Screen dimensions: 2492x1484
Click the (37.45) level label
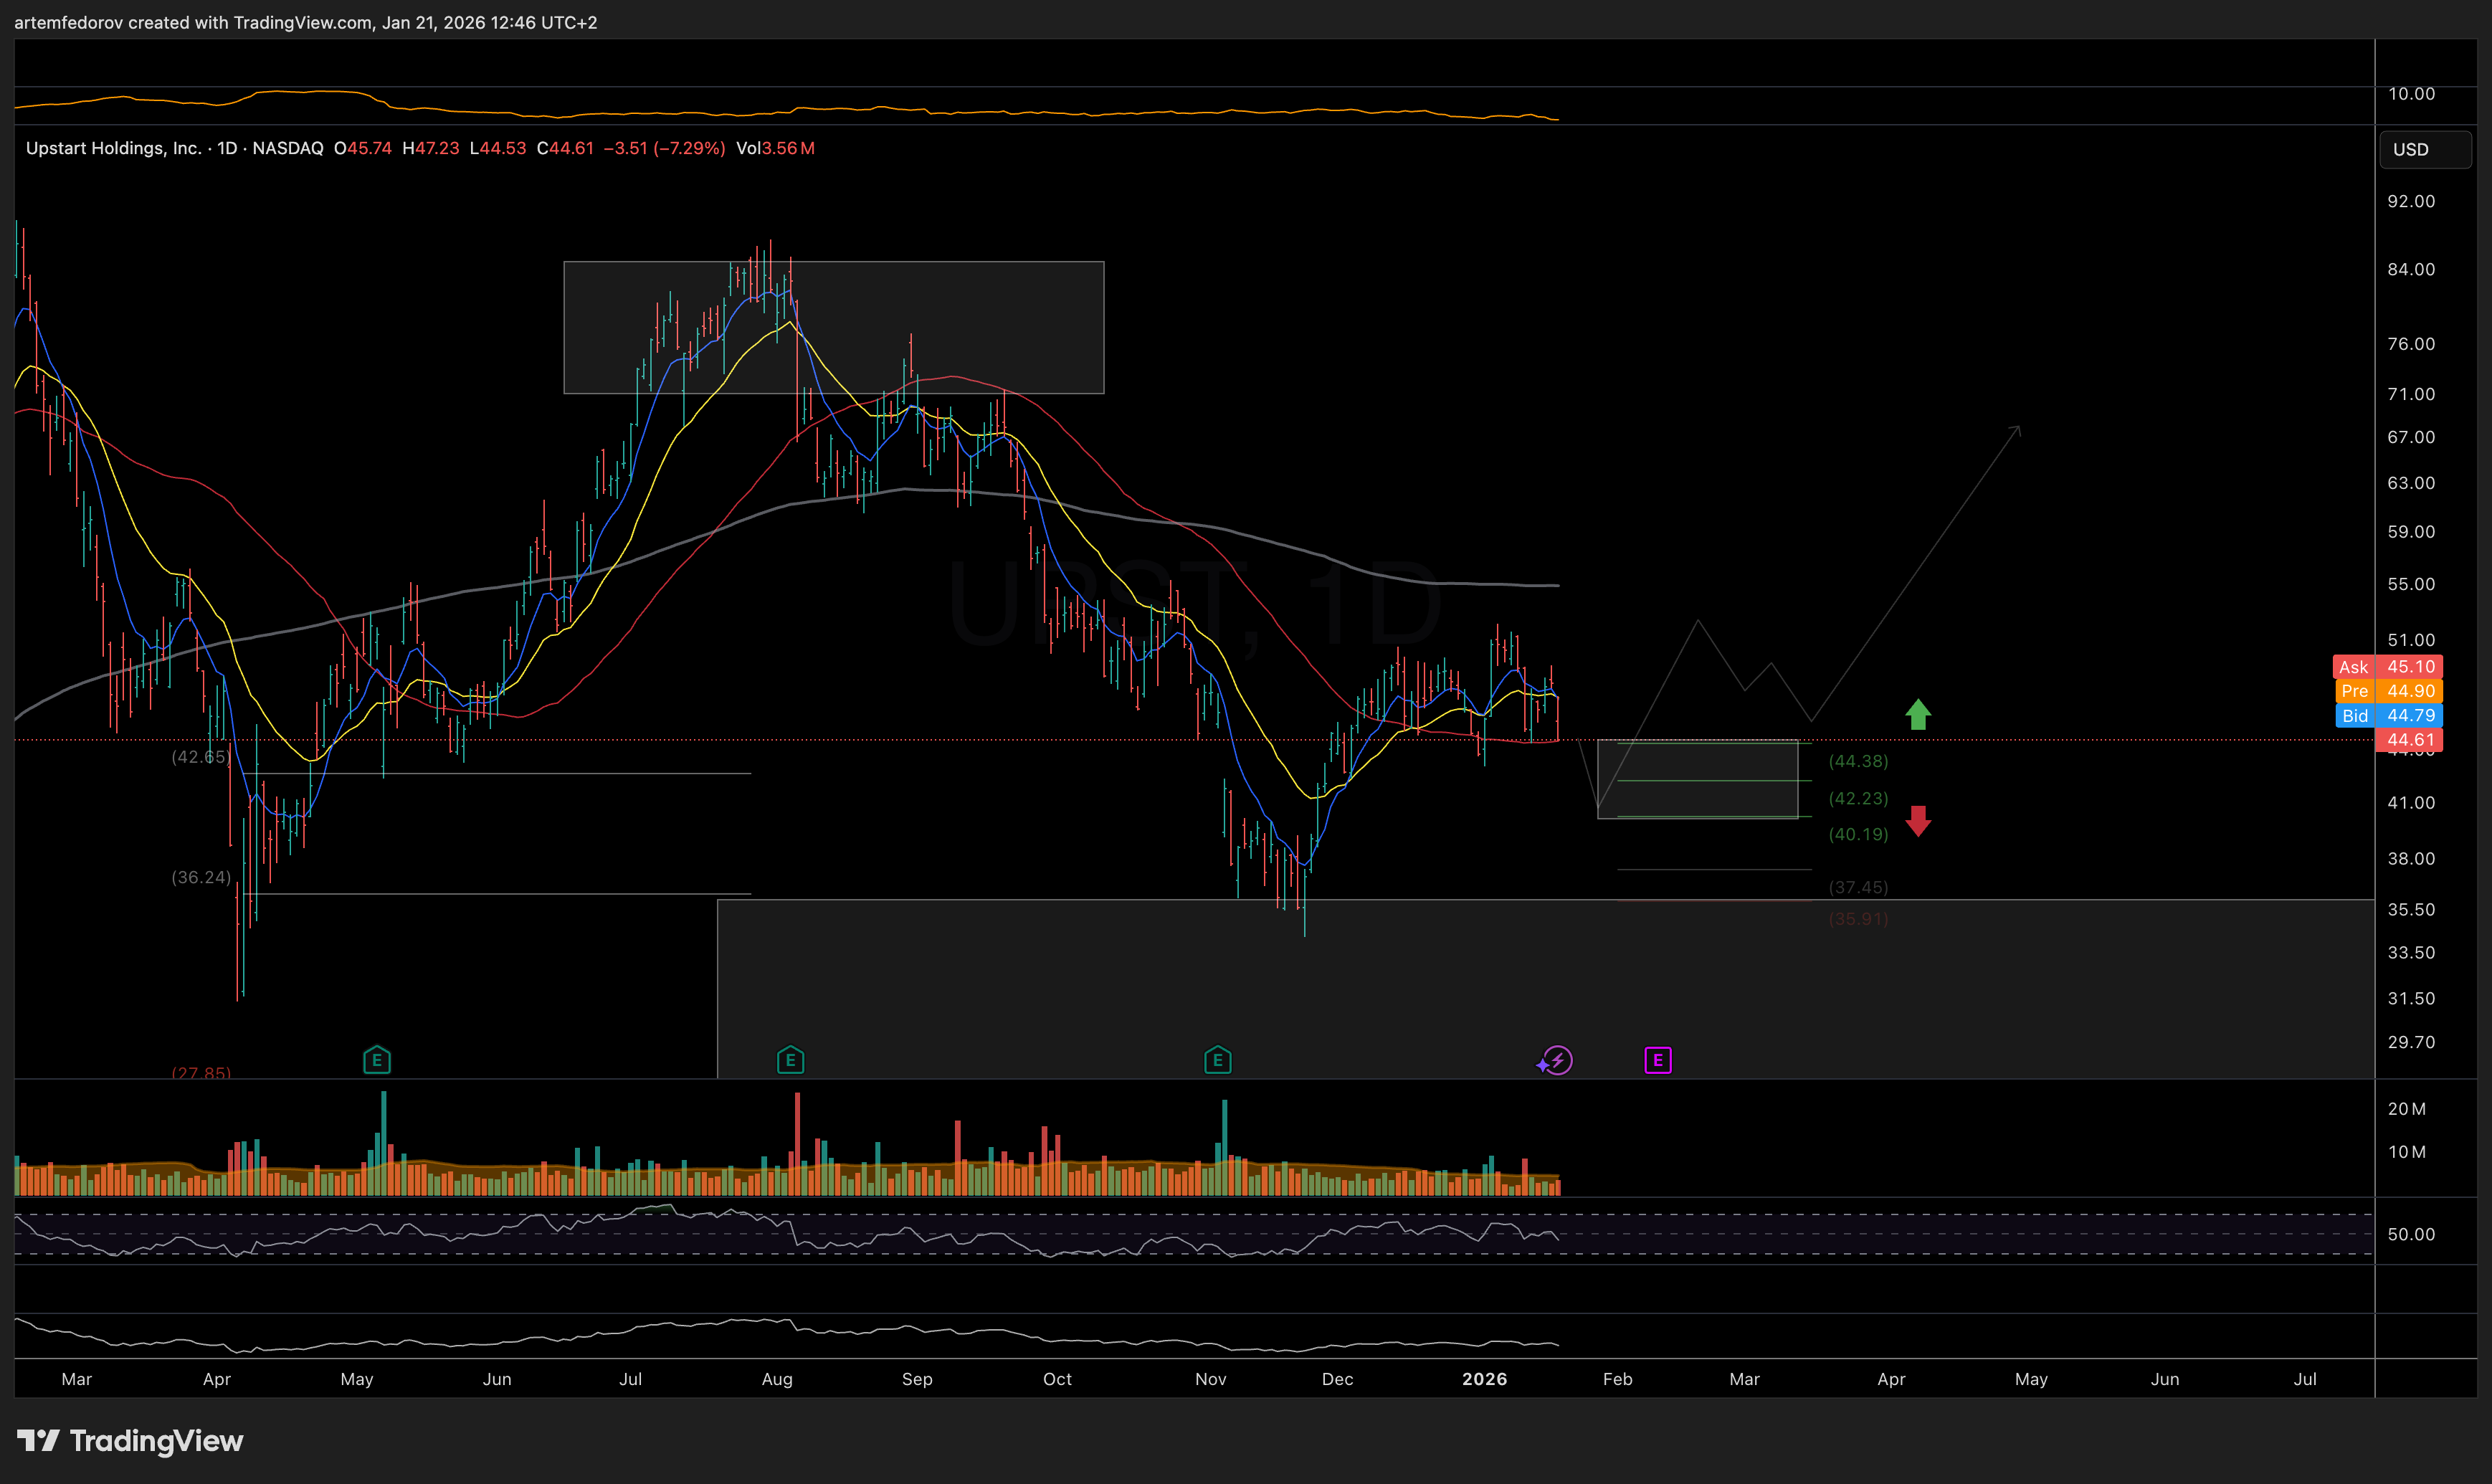tap(1858, 887)
